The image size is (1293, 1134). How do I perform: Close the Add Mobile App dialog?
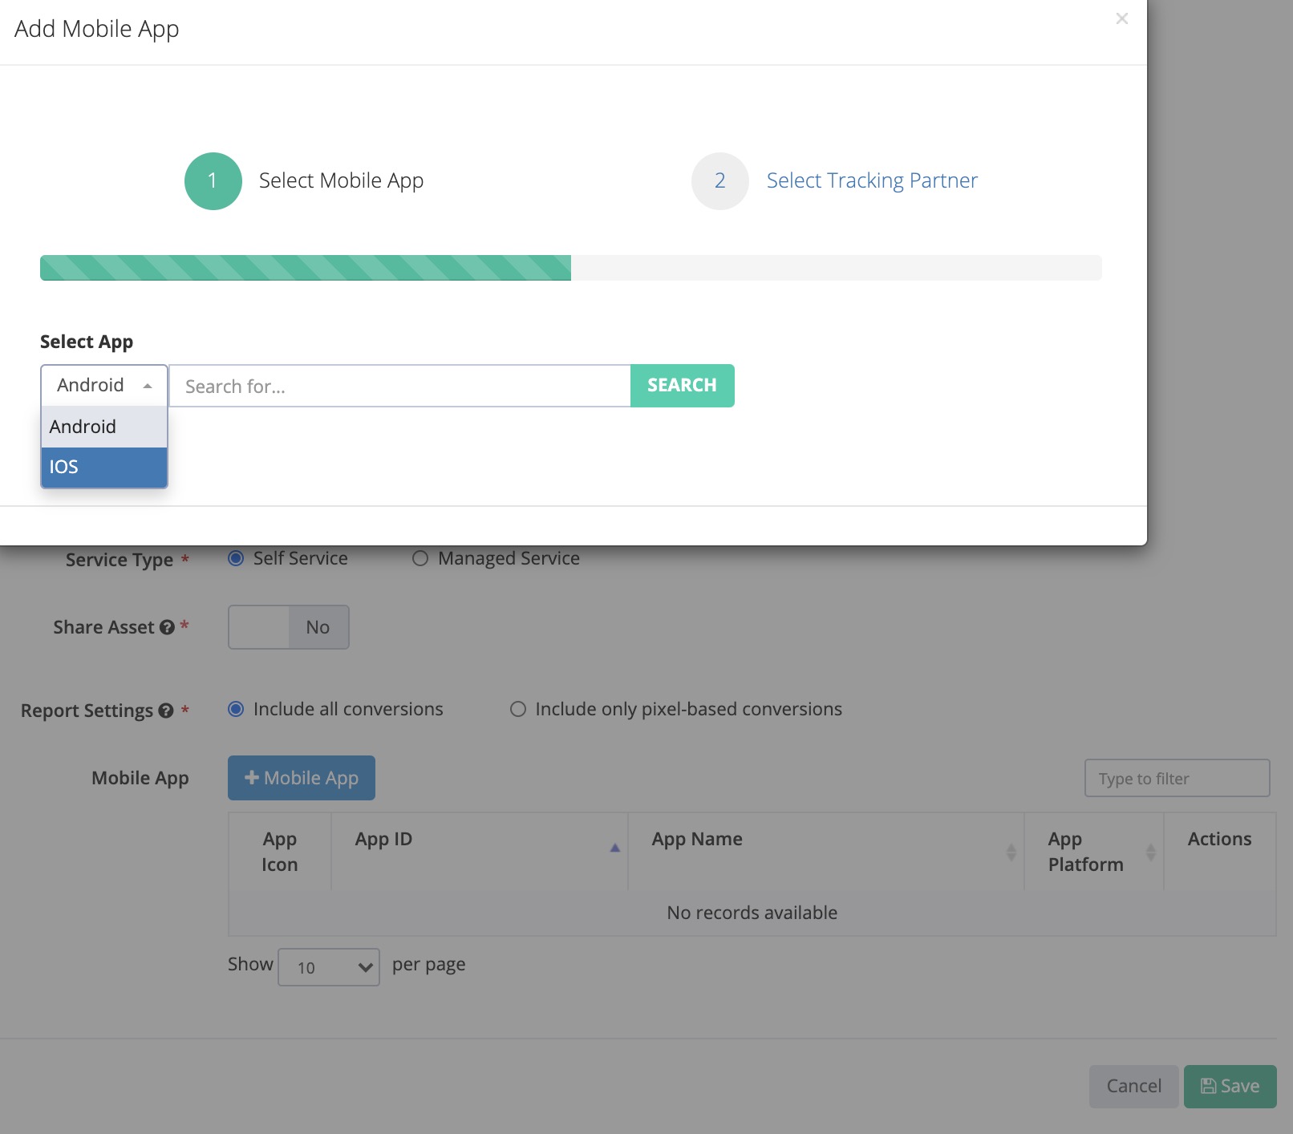[x=1121, y=18]
